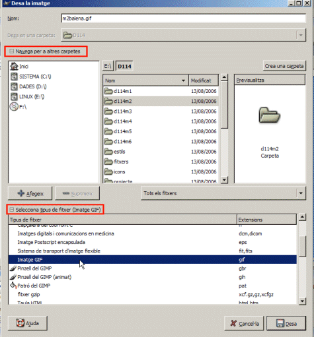Sort the file list by Nom column header
Viewport: 314px width, 337px height.
tap(145, 80)
